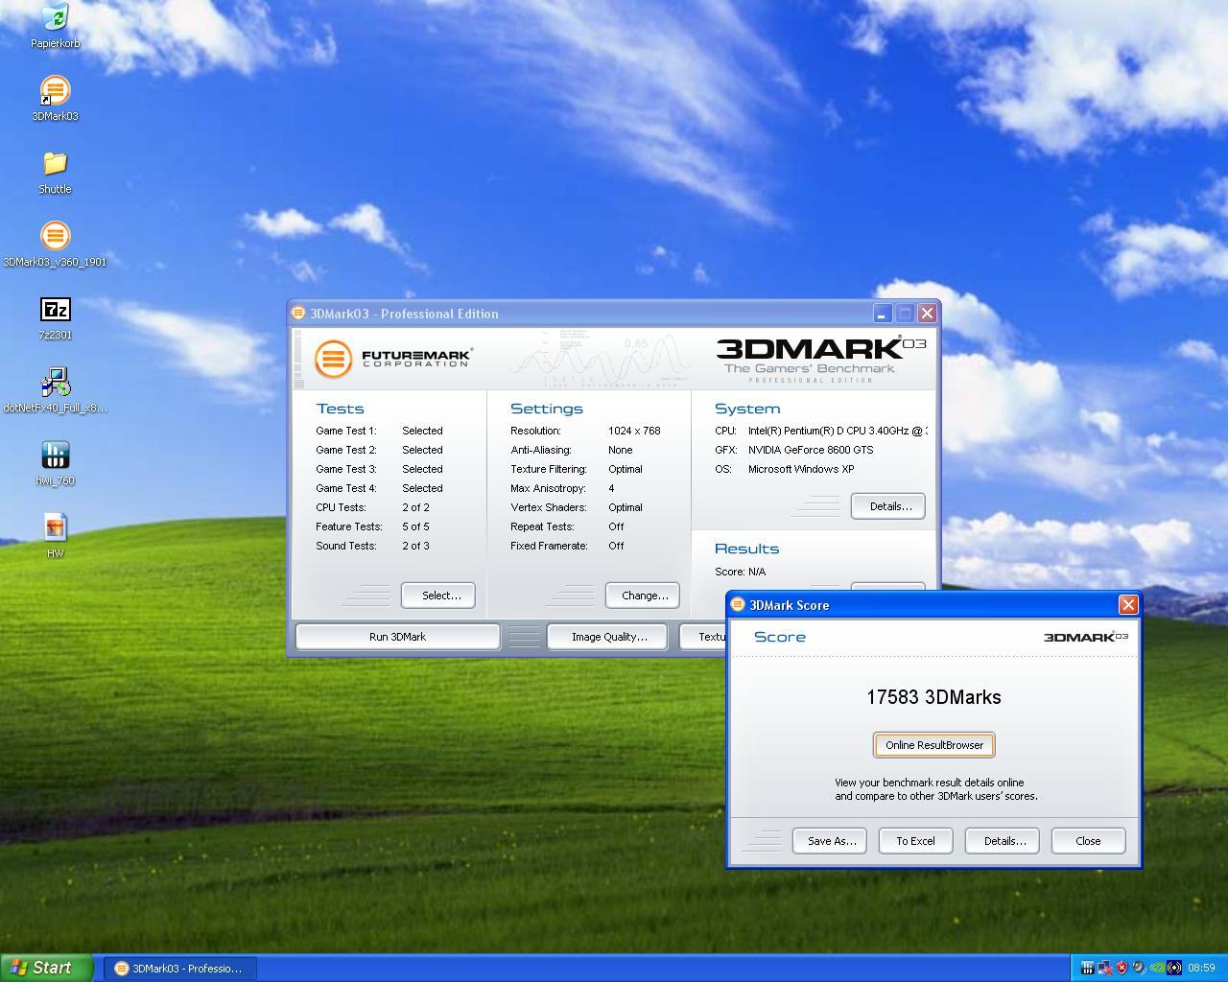
Task: Open the Online ResultBrowser
Action: click(x=933, y=745)
